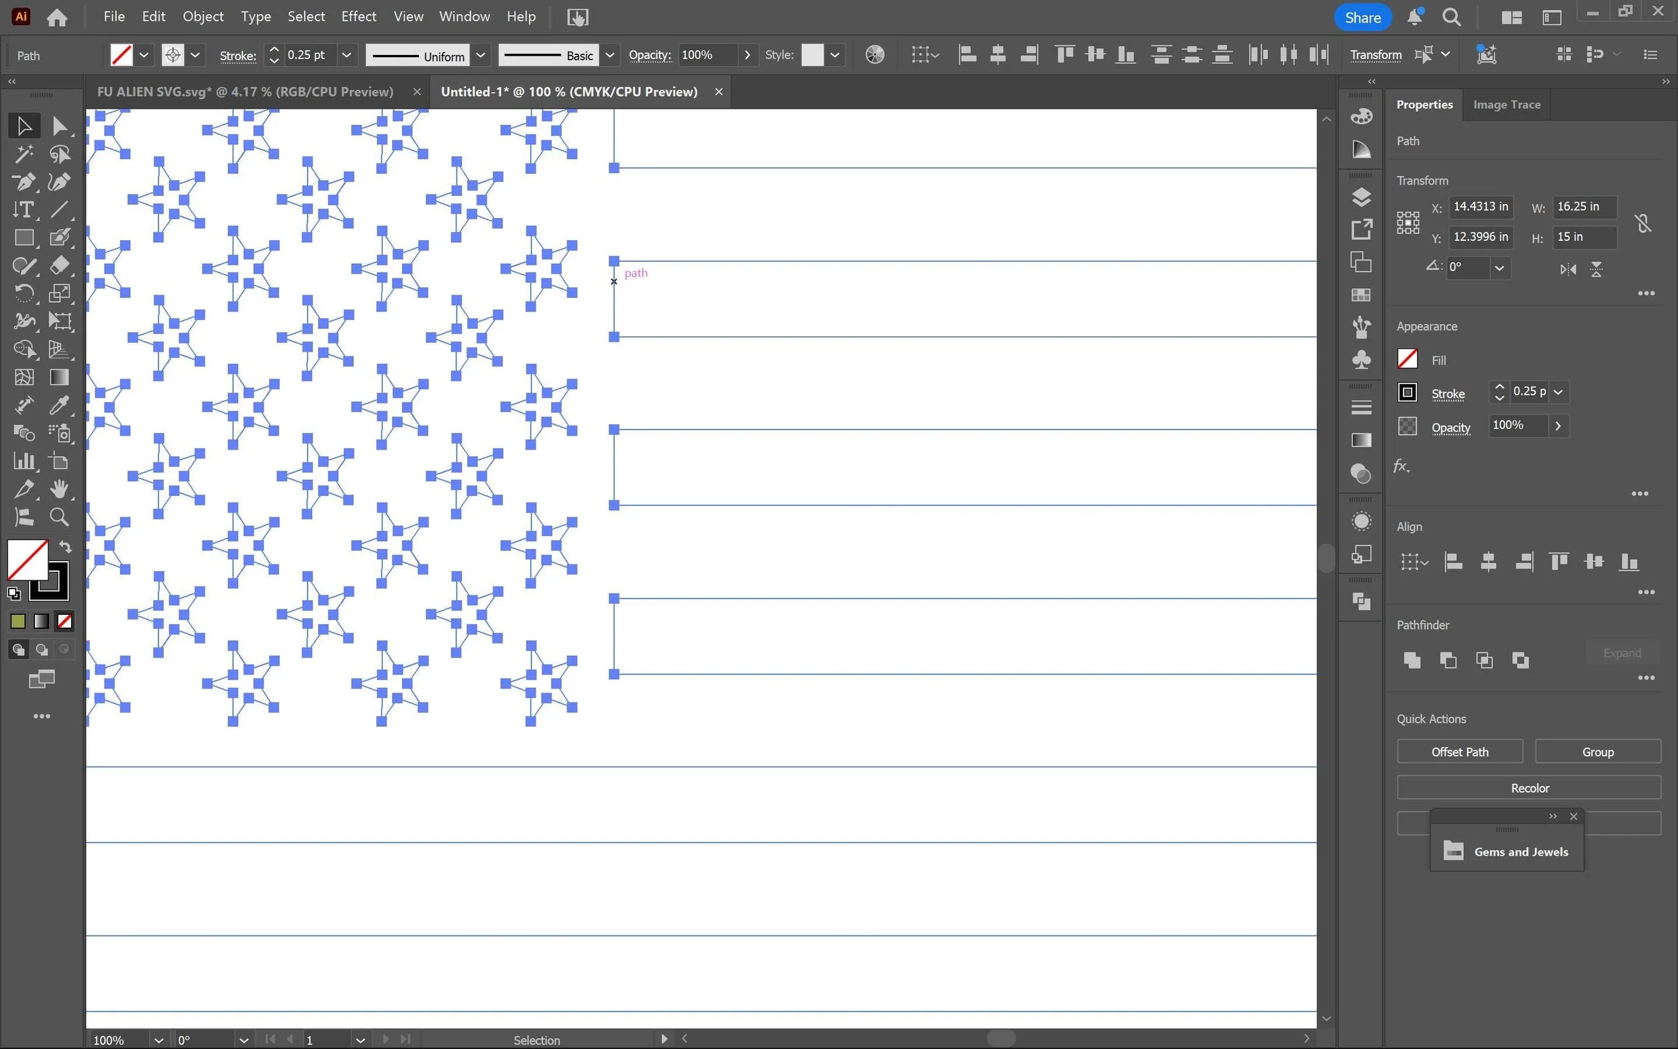Set the fill mode to None
This screenshot has width=1678, height=1049.
click(x=64, y=621)
